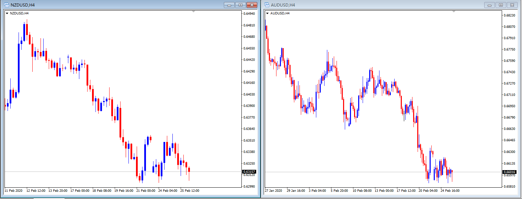Click the 0.63900 price level in NZDUSD

tap(249, 106)
